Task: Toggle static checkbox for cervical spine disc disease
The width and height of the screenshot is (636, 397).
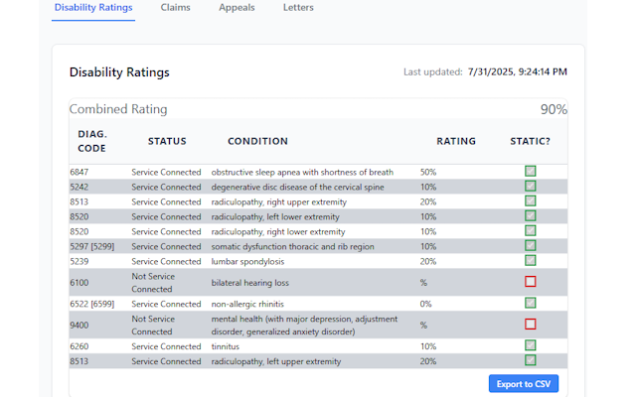Action: tap(530, 186)
